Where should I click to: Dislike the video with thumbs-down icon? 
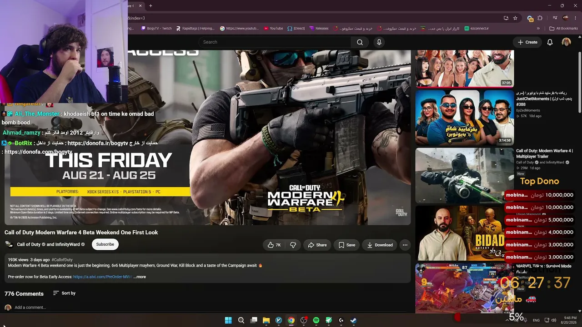[293, 245]
